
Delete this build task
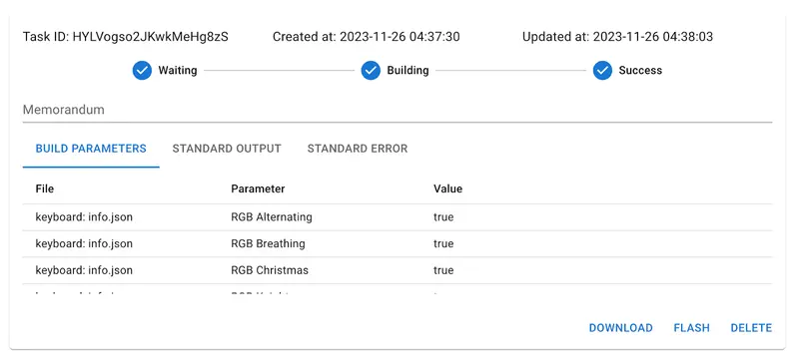[x=751, y=328]
